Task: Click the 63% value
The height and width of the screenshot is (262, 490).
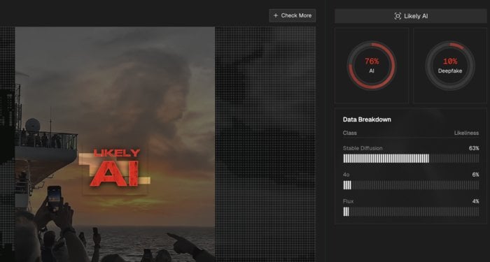Action: [474, 148]
